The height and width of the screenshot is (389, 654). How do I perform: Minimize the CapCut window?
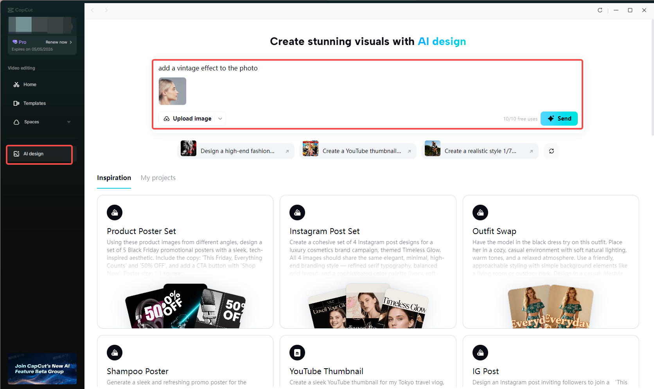pyautogui.click(x=616, y=10)
